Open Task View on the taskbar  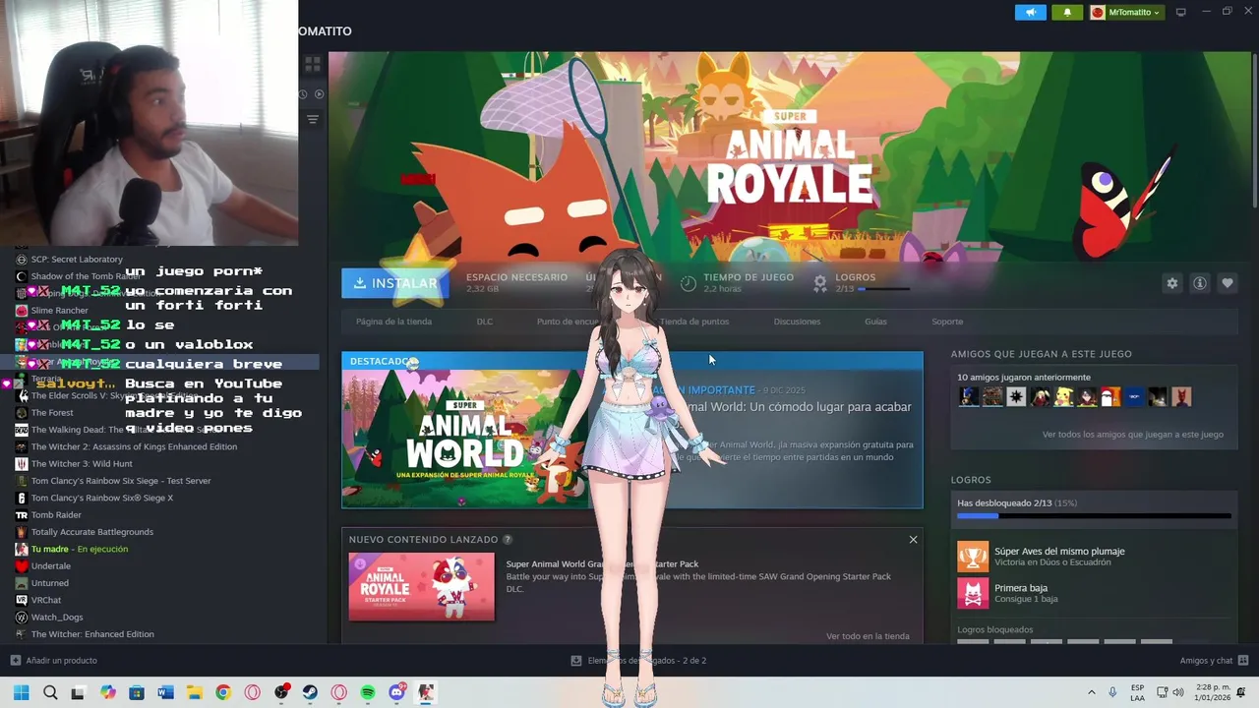(x=79, y=692)
